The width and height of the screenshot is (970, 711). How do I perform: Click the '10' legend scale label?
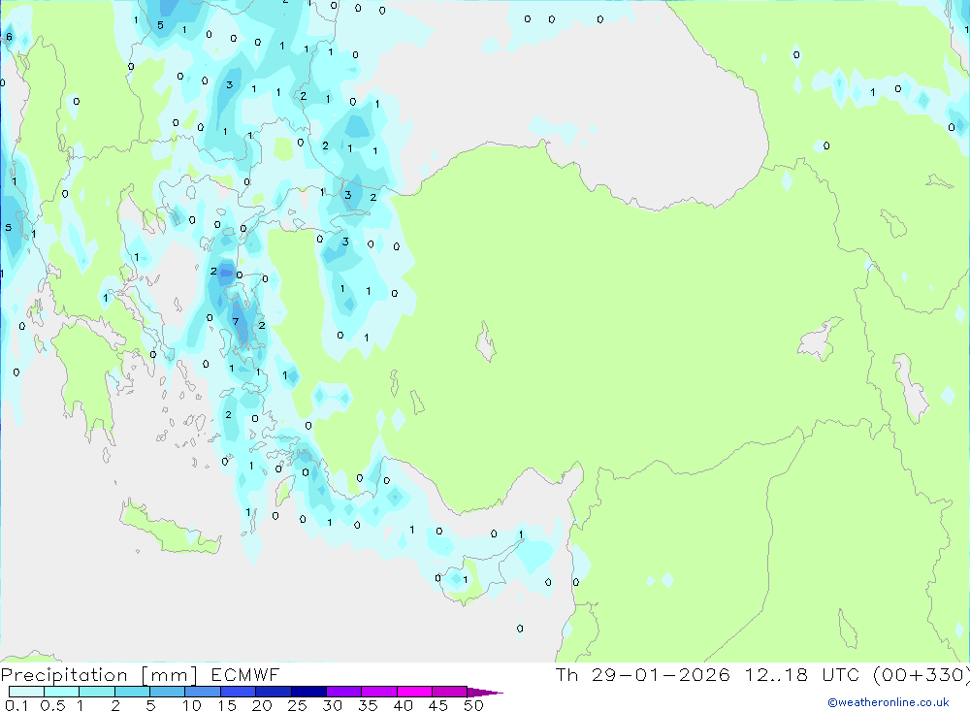[x=192, y=705]
